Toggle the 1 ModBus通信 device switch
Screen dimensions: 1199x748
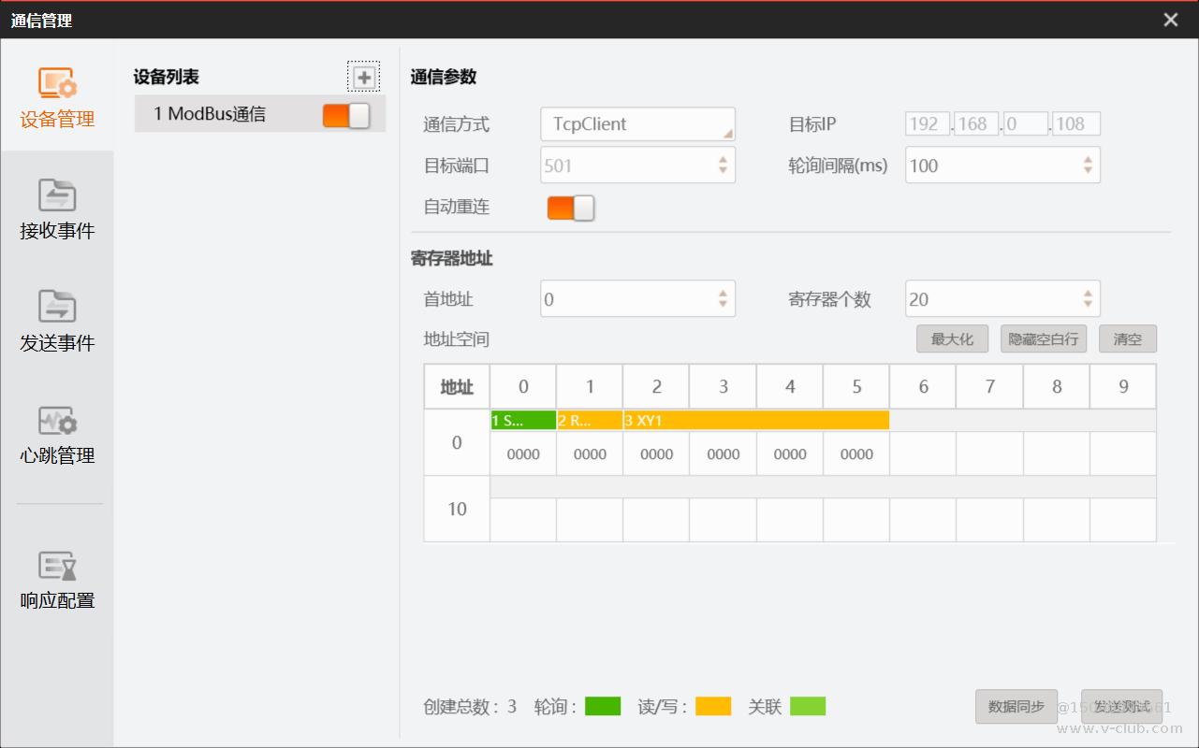(346, 115)
